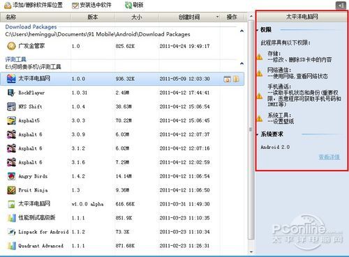Viewport: 349px width, 257px height.
Task: Select Asphalt 6 version 3.0.9 icon
Action: (x=11, y=134)
